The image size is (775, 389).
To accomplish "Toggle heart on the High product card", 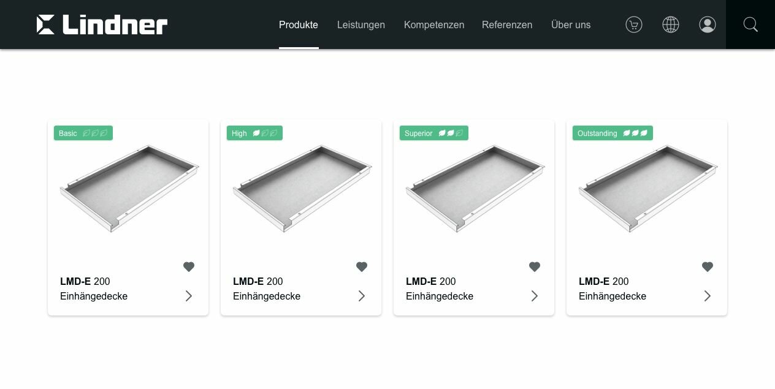I will click(362, 266).
